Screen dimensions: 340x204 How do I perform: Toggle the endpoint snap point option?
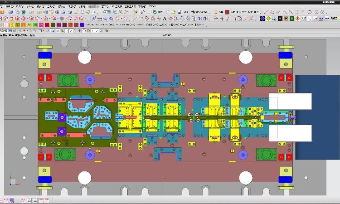(x=67, y=31)
